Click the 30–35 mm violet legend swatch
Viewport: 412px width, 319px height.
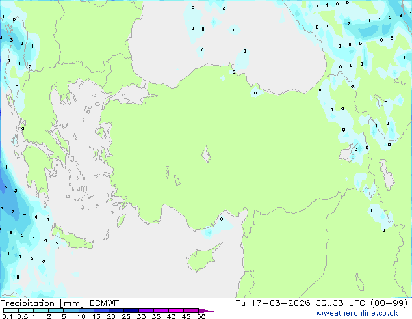tap(146, 311)
